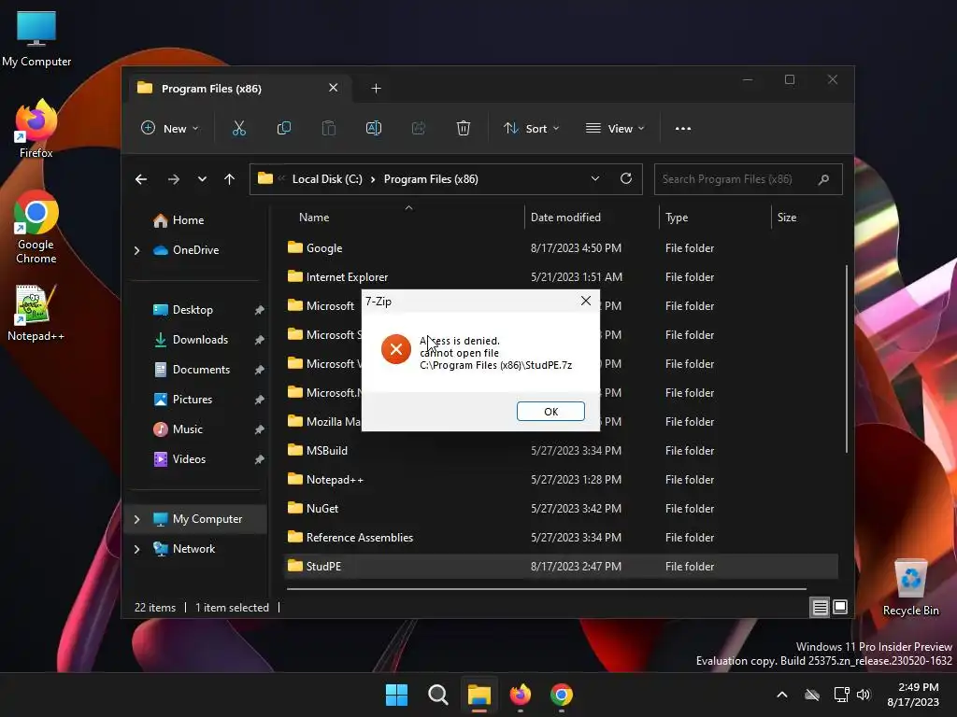Open the Windows Start button on taskbar

[396, 695]
